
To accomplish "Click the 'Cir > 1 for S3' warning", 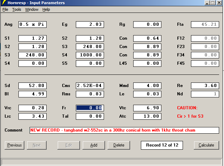I will click(x=190, y=116).
